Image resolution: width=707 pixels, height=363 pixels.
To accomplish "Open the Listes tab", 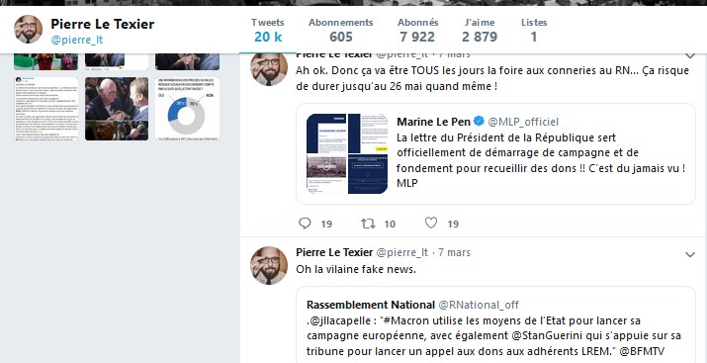I will click(534, 30).
